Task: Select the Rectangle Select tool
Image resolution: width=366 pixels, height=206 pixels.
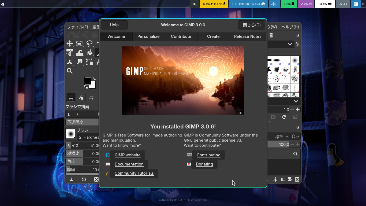Action: 79,44
